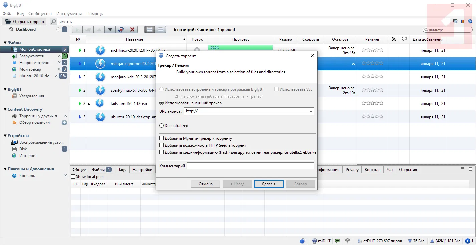Image resolution: width=476 pixels, height=245 pixels.
Task: Click the Открыть торрент button
Action: [24, 22]
